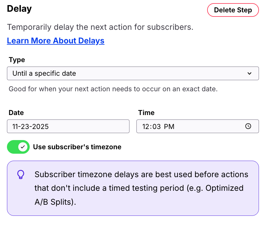
Task: Click the Date field showing 11-23-2025
Action: pyautogui.click(x=68, y=126)
